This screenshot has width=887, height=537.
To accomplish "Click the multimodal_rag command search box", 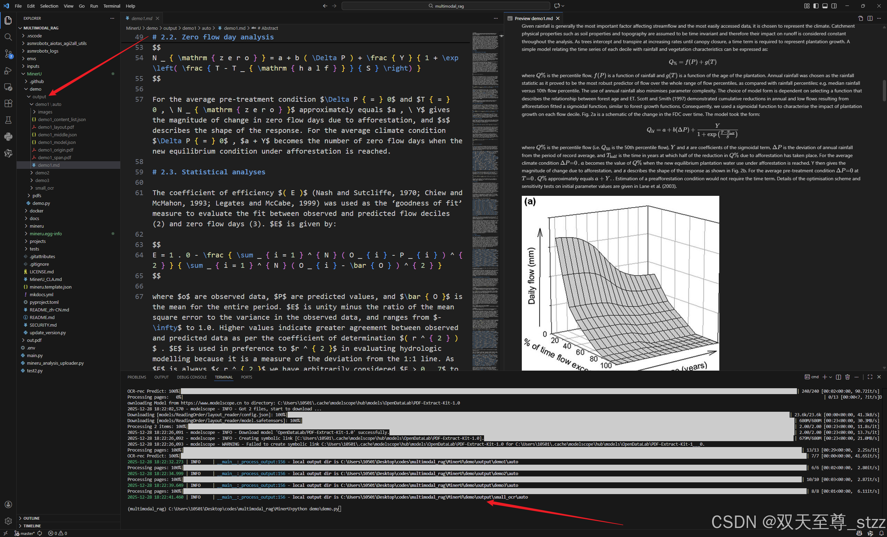I will tap(446, 6).
